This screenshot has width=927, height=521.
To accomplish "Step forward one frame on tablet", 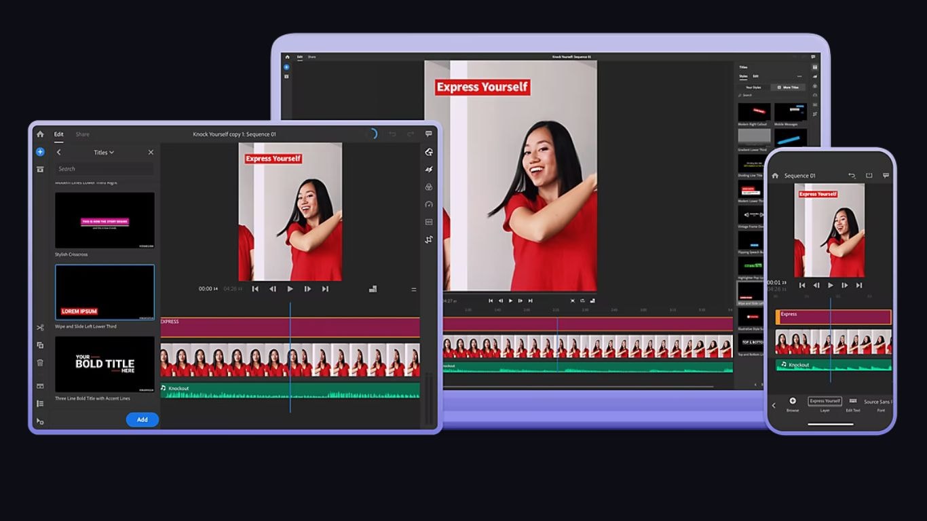I will tap(307, 289).
